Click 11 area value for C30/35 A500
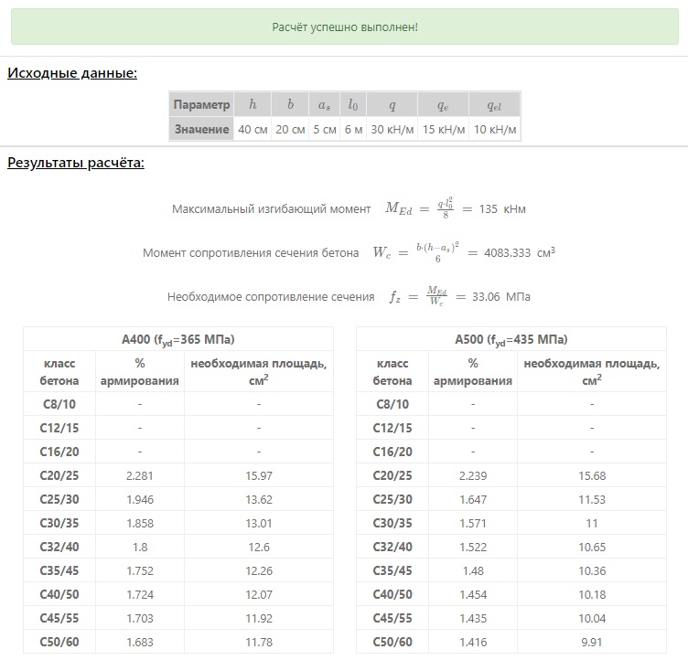 (591, 523)
